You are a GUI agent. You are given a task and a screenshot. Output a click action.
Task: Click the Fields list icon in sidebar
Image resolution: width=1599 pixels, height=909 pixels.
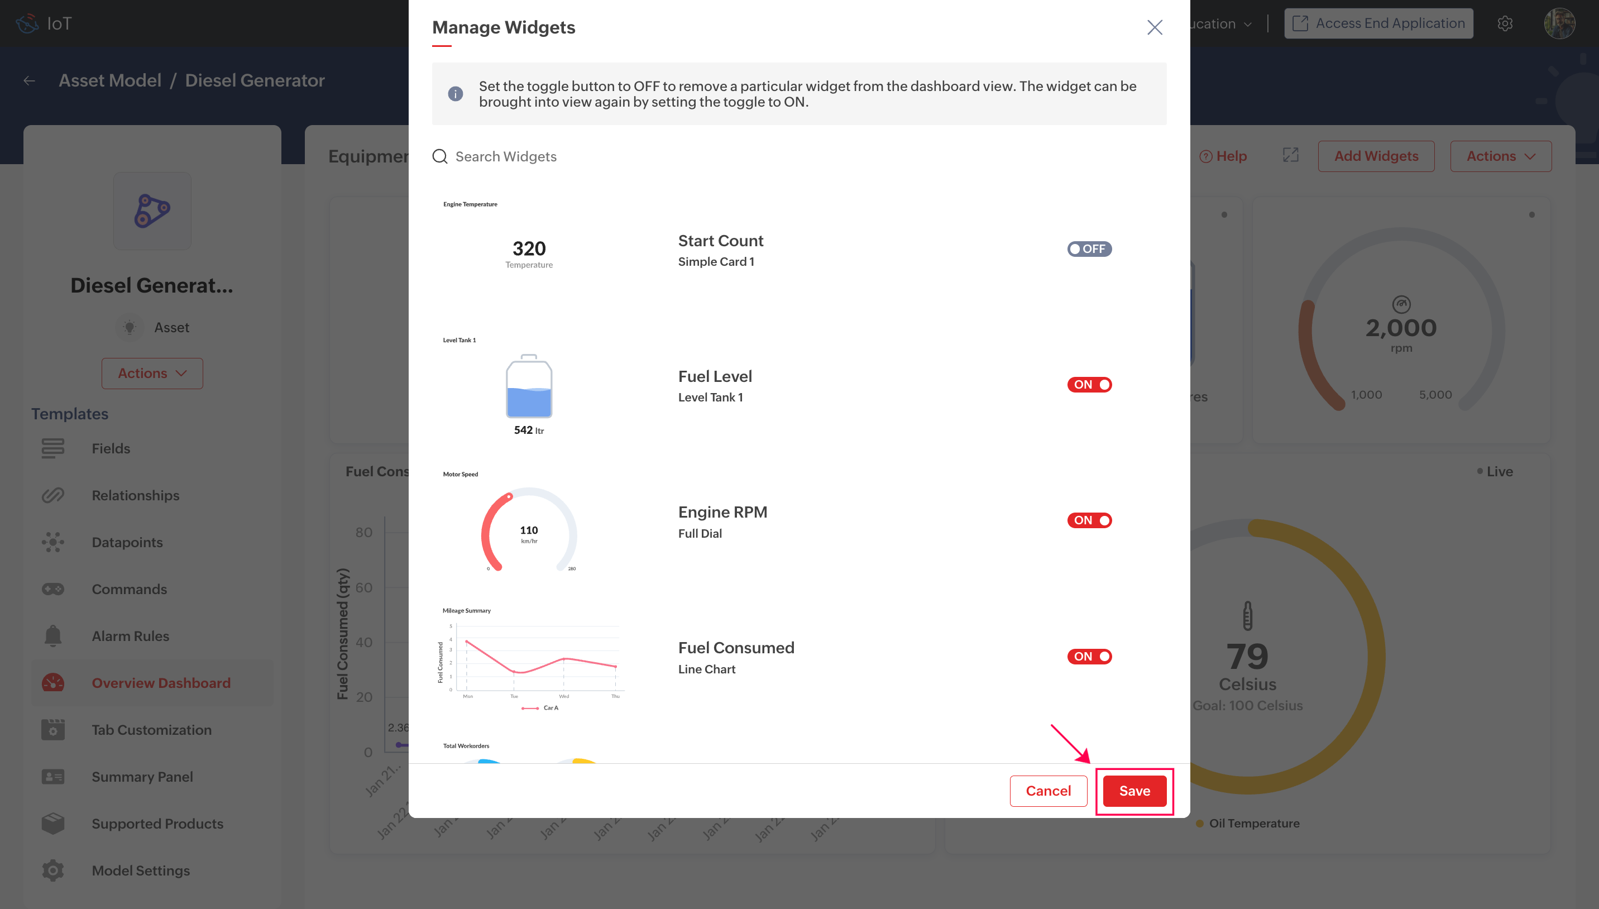tap(53, 448)
